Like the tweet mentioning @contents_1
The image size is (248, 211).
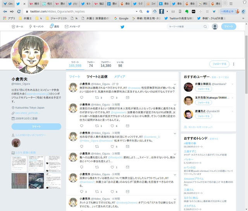click(112, 146)
